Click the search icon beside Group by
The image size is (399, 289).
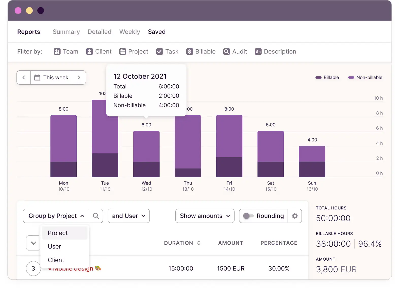click(96, 216)
